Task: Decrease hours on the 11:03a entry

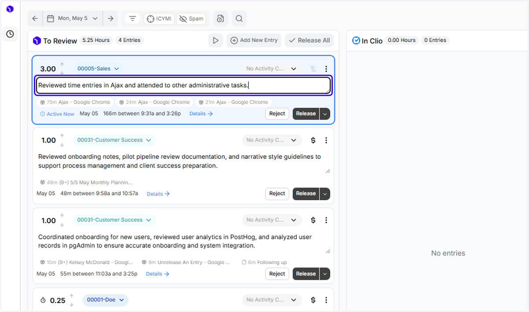Action: tap(62, 225)
